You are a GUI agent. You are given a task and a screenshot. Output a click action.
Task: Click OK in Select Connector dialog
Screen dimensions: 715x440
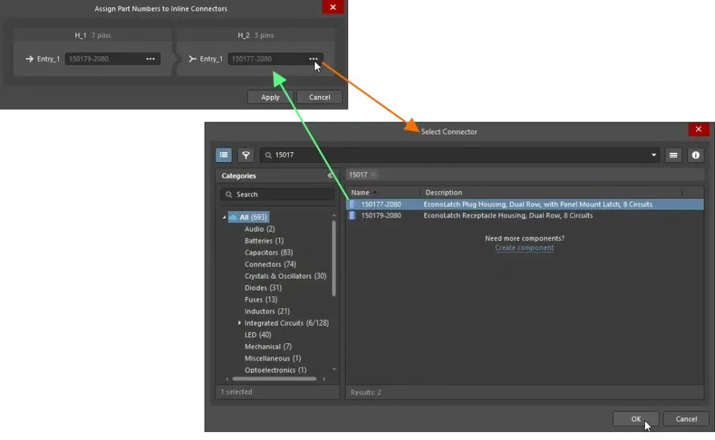click(636, 419)
